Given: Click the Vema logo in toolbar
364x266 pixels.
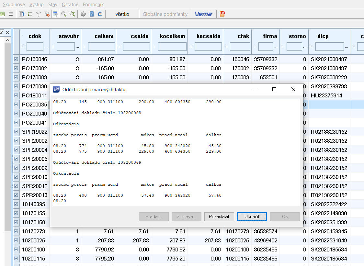Looking at the screenshot, I should 204,14.
